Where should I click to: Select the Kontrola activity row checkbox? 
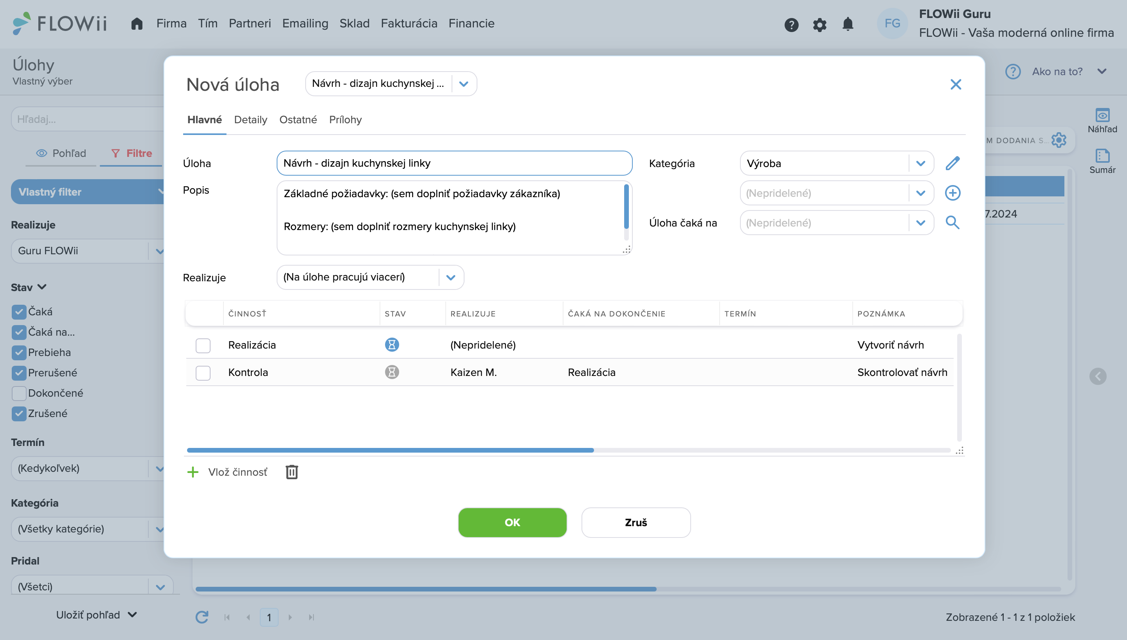coord(203,373)
